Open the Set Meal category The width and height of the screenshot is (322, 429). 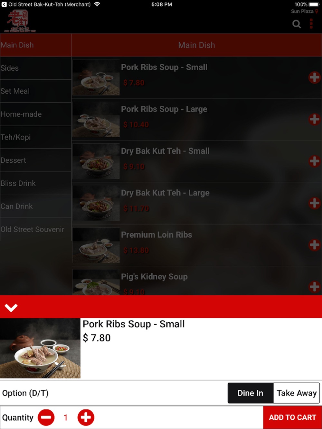click(x=36, y=91)
